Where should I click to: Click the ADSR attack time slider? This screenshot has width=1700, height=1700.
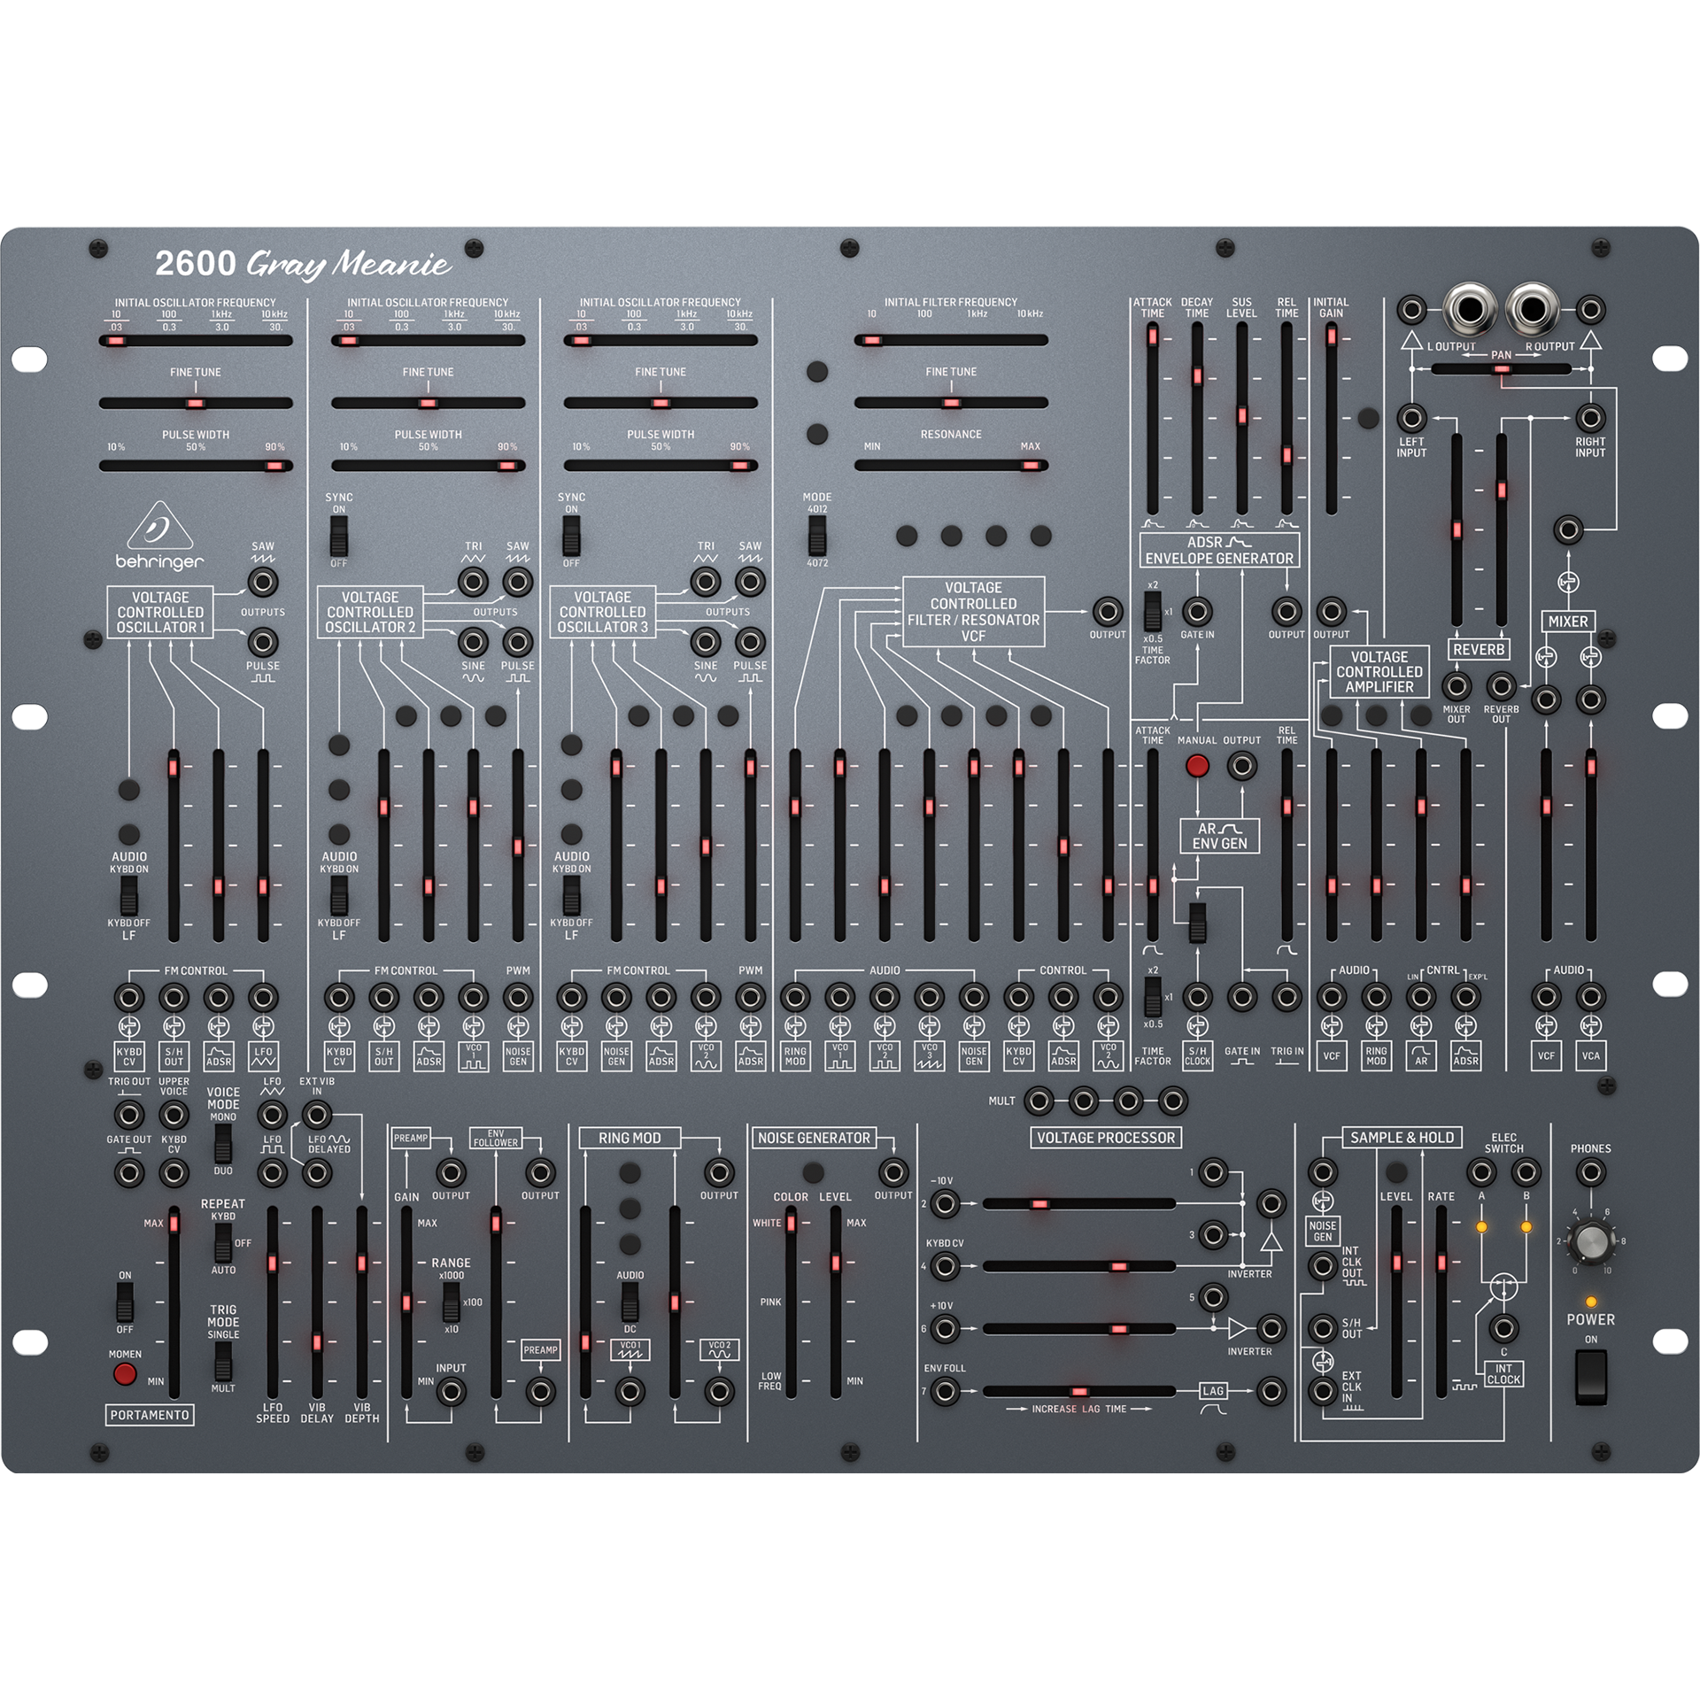click(x=1152, y=336)
